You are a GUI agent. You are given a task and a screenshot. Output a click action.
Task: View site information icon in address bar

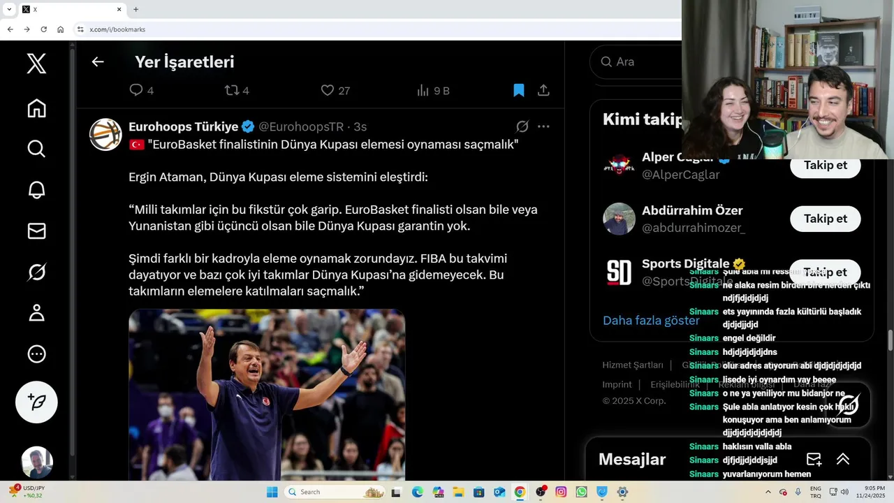click(80, 29)
